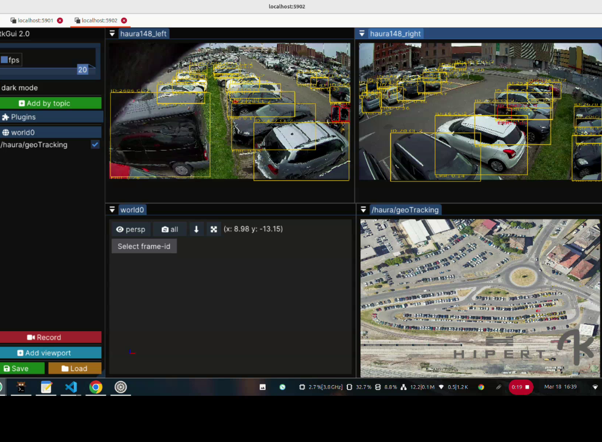Viewport: 602px width, 442px height.
Task: Switch to the localhost:5901 tab
Action: point(35,21)
